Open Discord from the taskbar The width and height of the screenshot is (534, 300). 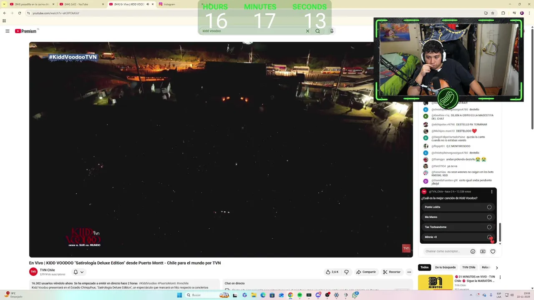click(x=318, y=295)
